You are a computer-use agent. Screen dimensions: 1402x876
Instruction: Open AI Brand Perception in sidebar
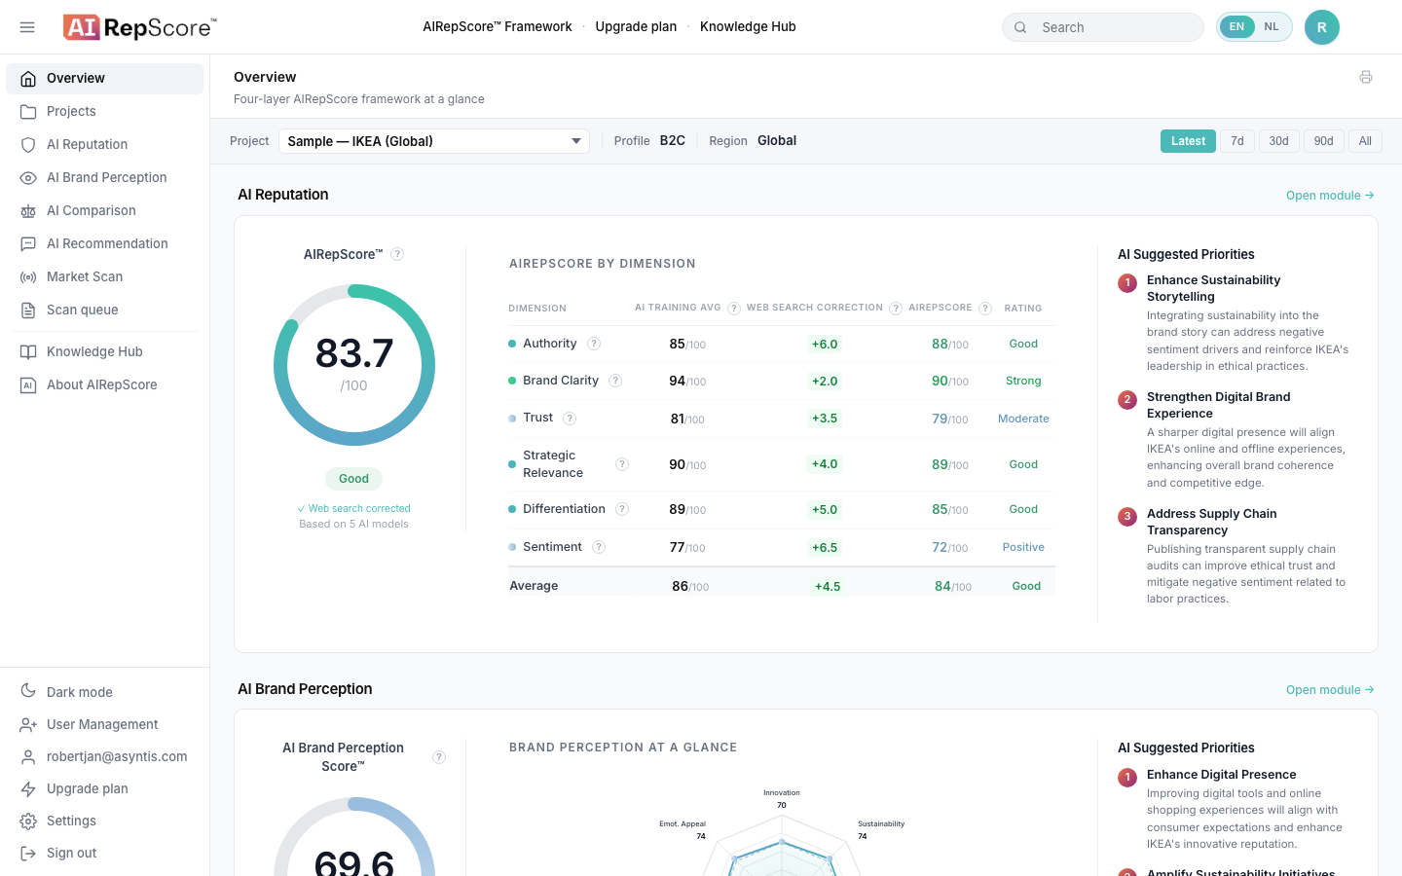[x=104, y=177]
